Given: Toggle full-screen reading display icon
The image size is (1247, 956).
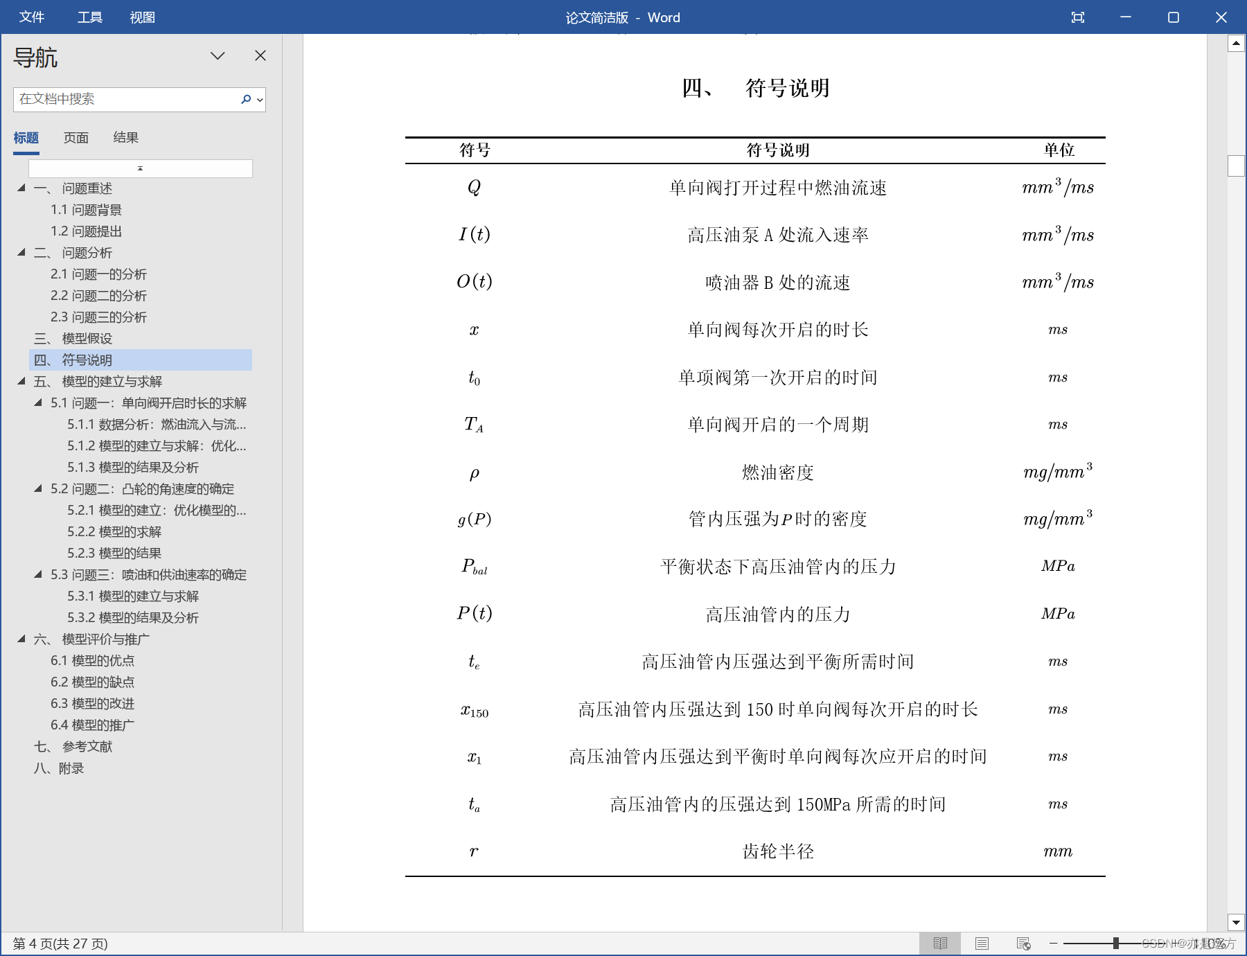Looking at the screenshot, I should pyautogui.click(x=1078, y=17).
